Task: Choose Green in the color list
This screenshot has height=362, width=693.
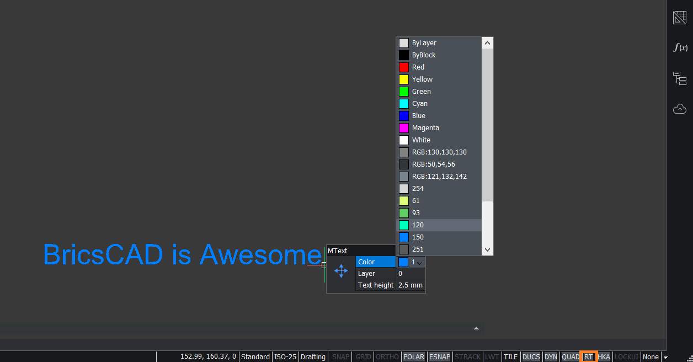Action: click(439, 92)
